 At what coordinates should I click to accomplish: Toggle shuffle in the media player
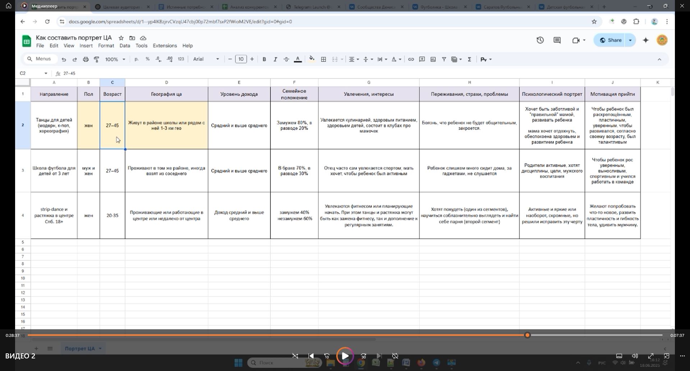click(295, 356)
